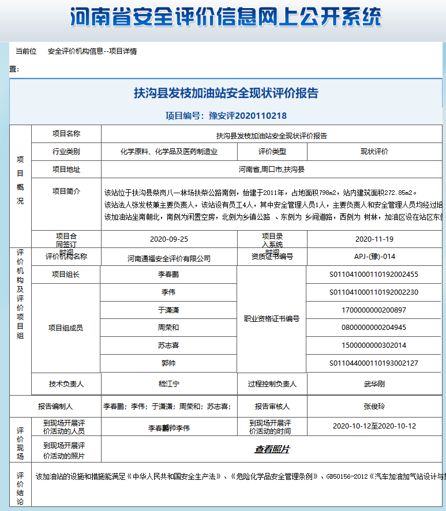Click certificate number 1700000000200897
The image size is (446, 511).
(x=374, y=310)
